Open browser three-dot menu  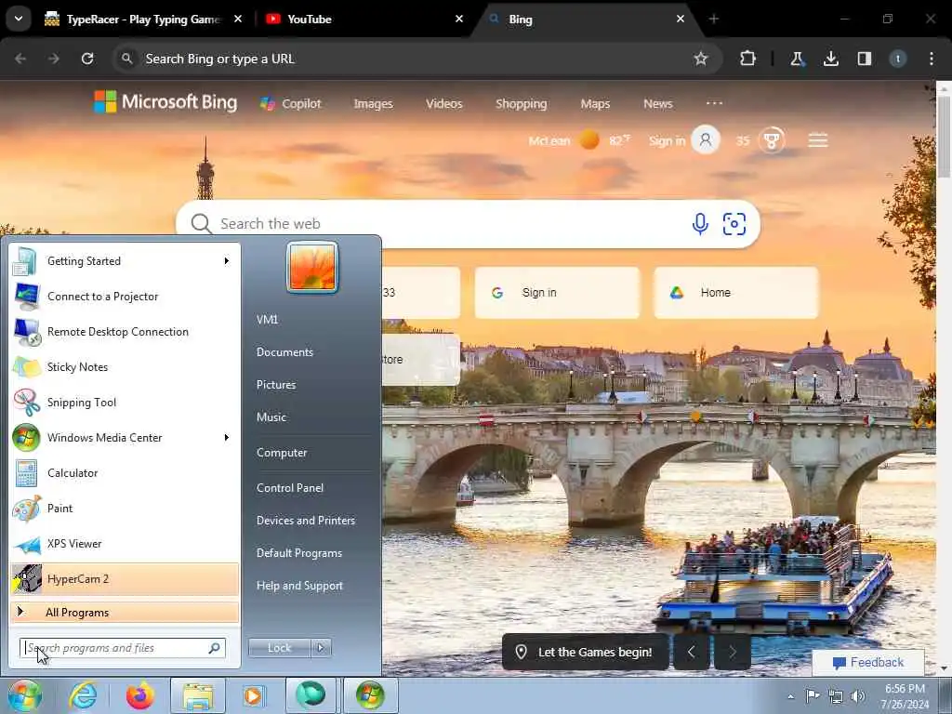click(932, 59)
